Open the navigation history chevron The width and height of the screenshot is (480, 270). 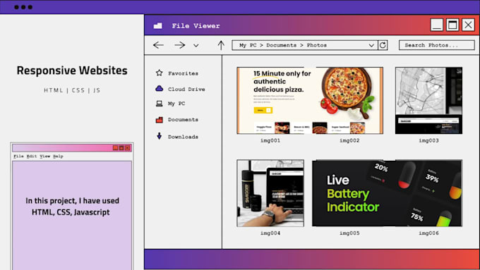(x=196, y=46)
